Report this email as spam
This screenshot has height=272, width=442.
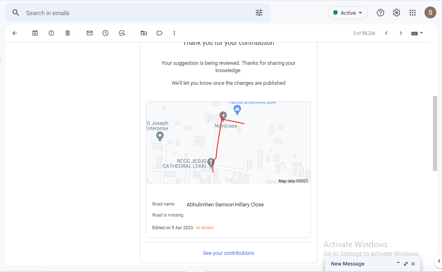[51, 33]
